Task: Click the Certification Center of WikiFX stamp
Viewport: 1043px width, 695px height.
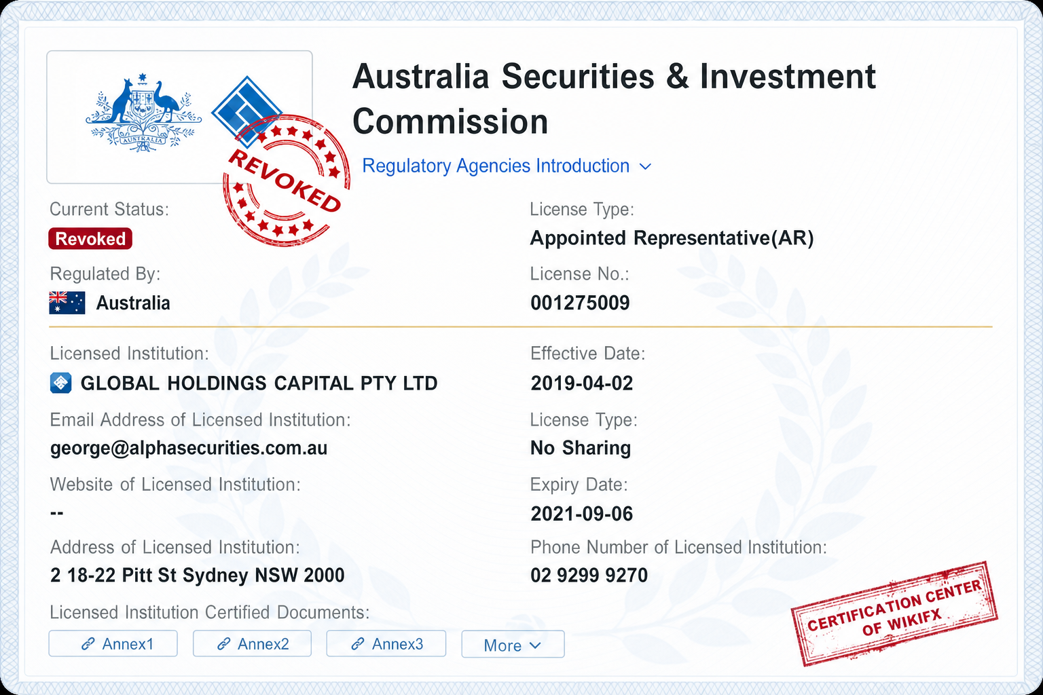Action: coord(894,614)
